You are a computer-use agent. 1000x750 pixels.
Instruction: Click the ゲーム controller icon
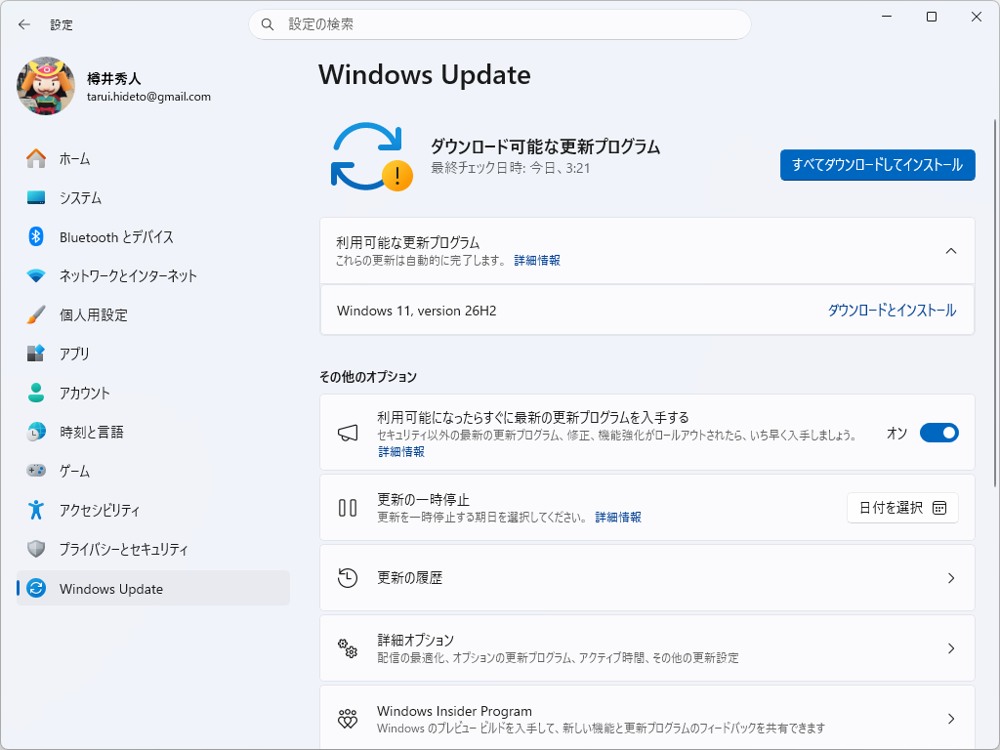(x=36, y=471)
